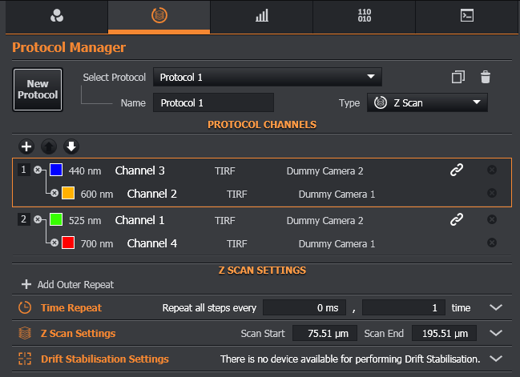
Task: Open the bar chart analysis tab
Action: pyautogui.click(x=261, y=16)
